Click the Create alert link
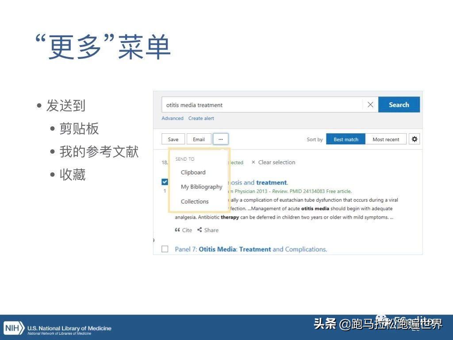The image size is (453, 340). pyautogui.click(x=201, y=118)
